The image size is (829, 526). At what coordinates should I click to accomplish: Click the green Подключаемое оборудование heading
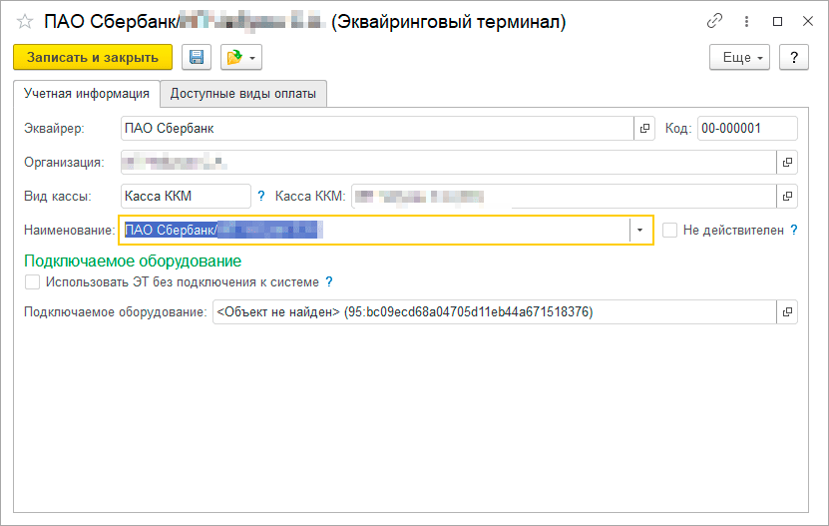pos(133,261)
